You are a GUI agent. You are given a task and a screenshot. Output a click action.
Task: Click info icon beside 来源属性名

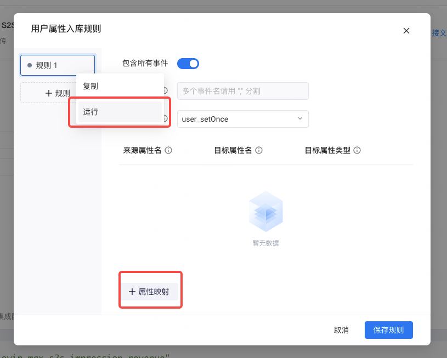coord(169,150)
